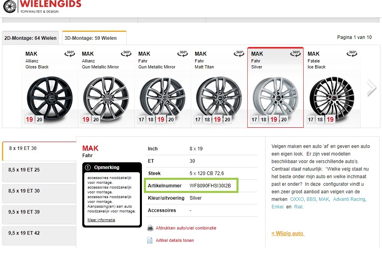Screen dimensions: 382x253
Task: Choose size 20 for Fahr Silver
Action: click(x=284, y=119)
